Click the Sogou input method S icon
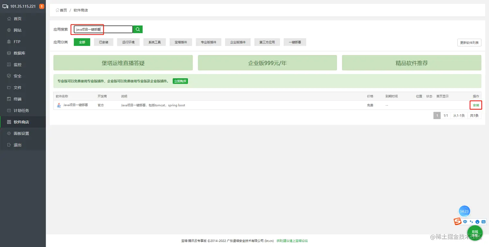The width and height of the screenshot is (489, 247). click(457, 221)
